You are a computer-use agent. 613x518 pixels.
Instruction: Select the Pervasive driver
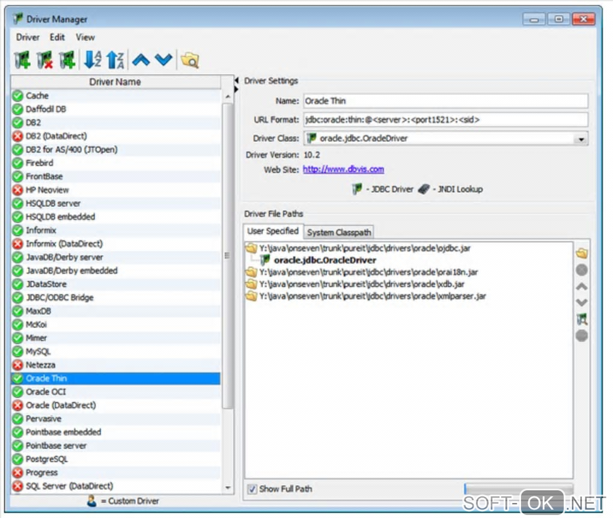tap(115, 419)
